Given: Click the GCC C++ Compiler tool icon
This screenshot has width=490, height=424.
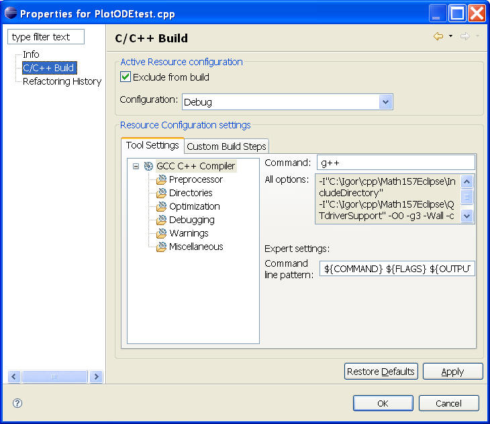Looking at the screenshot, I should click(148, 166).
